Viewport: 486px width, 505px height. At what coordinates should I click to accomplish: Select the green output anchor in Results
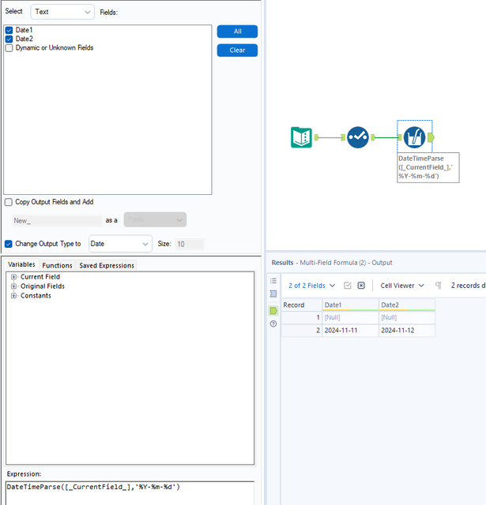tap(273, 310)
